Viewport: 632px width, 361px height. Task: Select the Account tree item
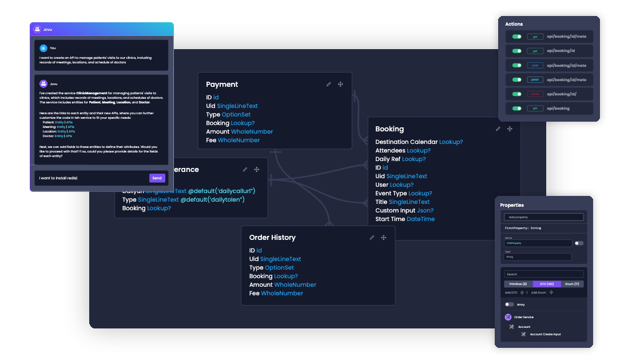click(524, 327)
